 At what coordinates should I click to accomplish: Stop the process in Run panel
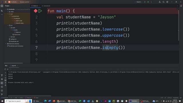[x=8, y=69]
